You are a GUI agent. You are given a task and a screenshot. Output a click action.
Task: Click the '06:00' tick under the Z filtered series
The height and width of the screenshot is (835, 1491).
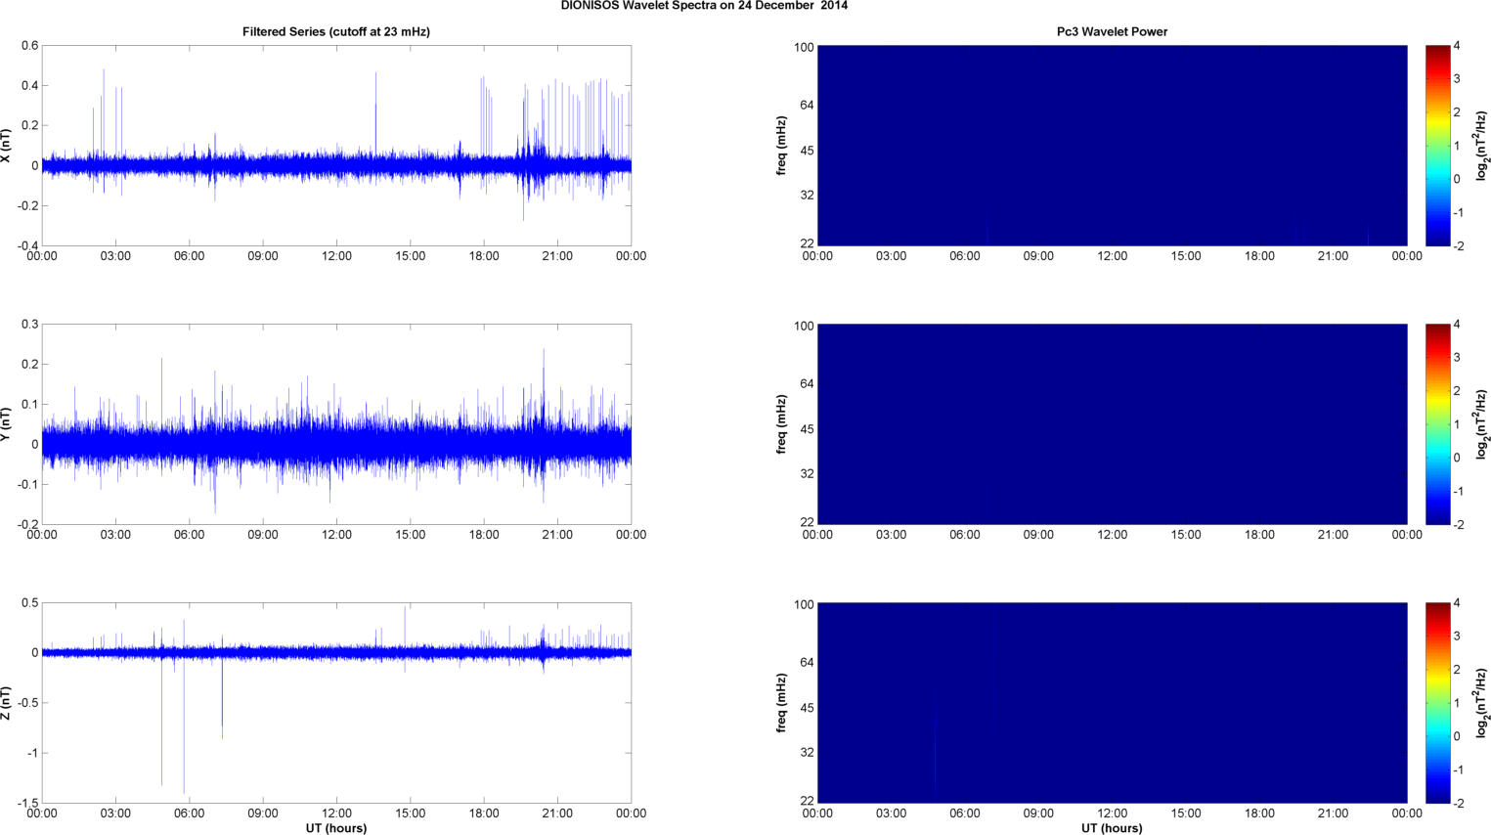point(189,813)
